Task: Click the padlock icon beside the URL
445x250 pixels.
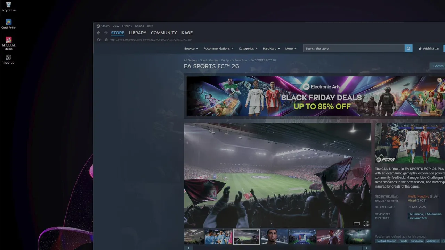Action: pos(106,40)
